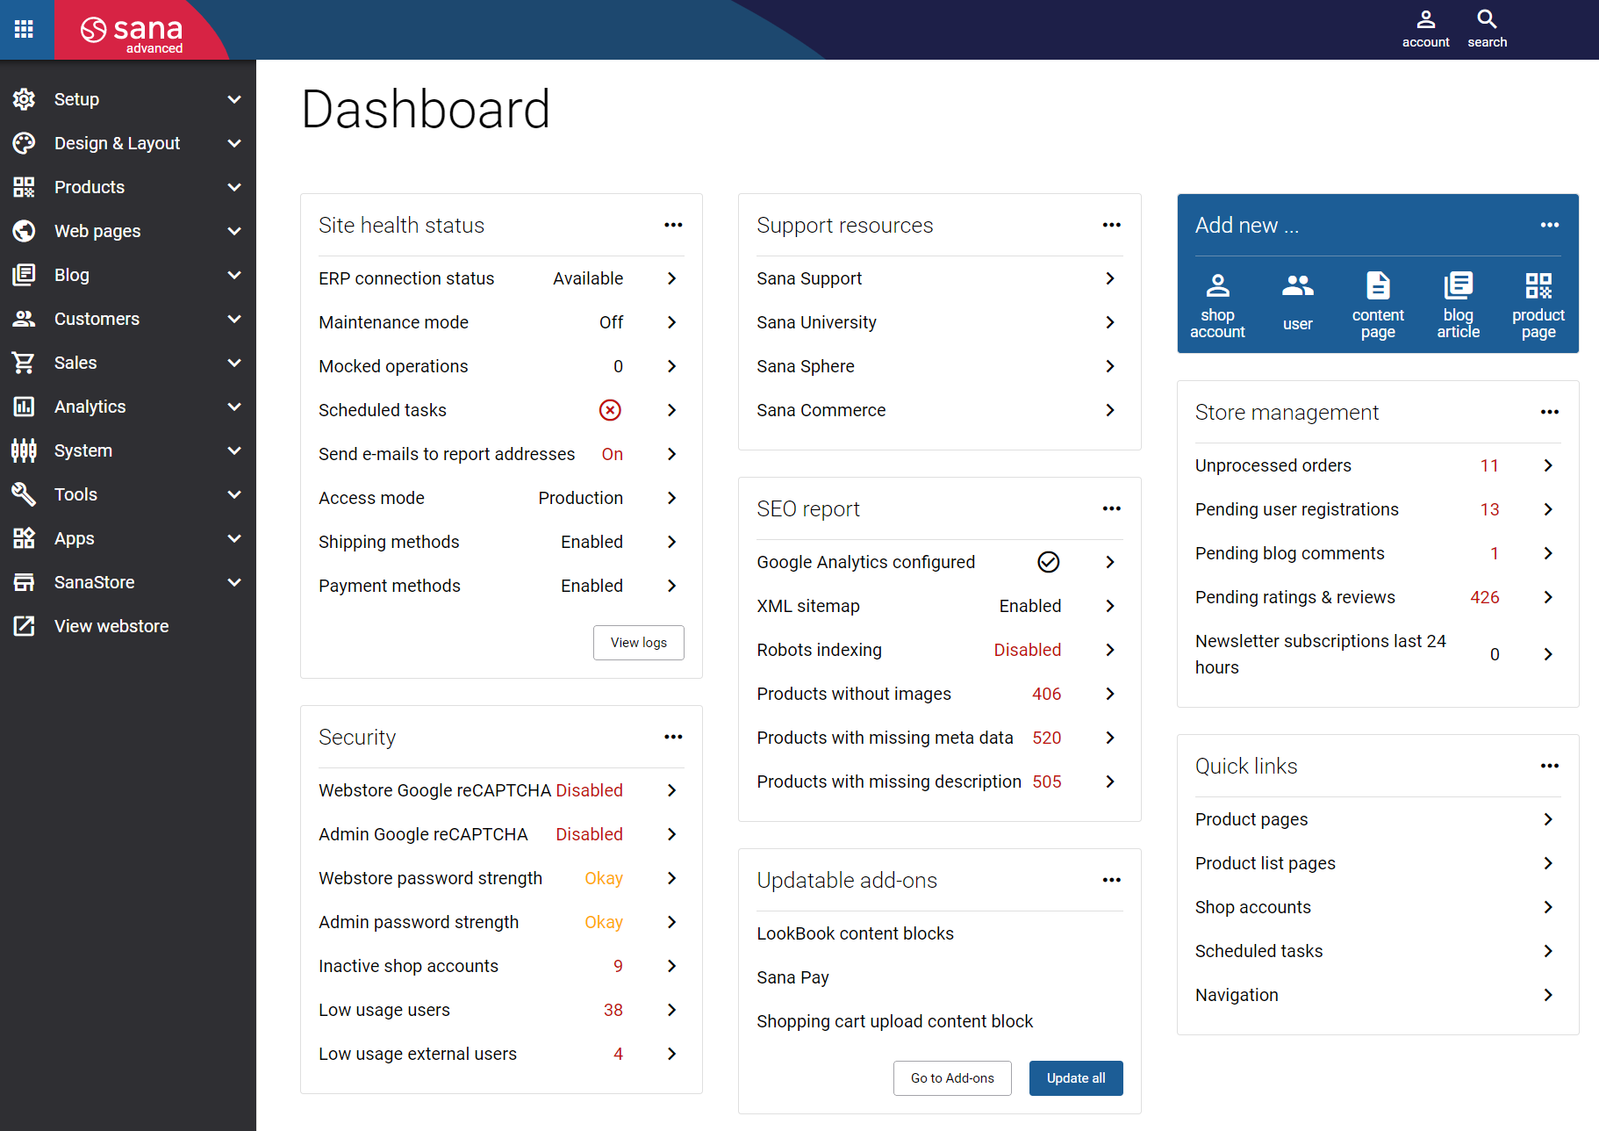Image resolution: width=1599 pixels, height=1131 pixels.
Task: Select Blog menu item
Action: pyautogui.click(x=128, y=275)
